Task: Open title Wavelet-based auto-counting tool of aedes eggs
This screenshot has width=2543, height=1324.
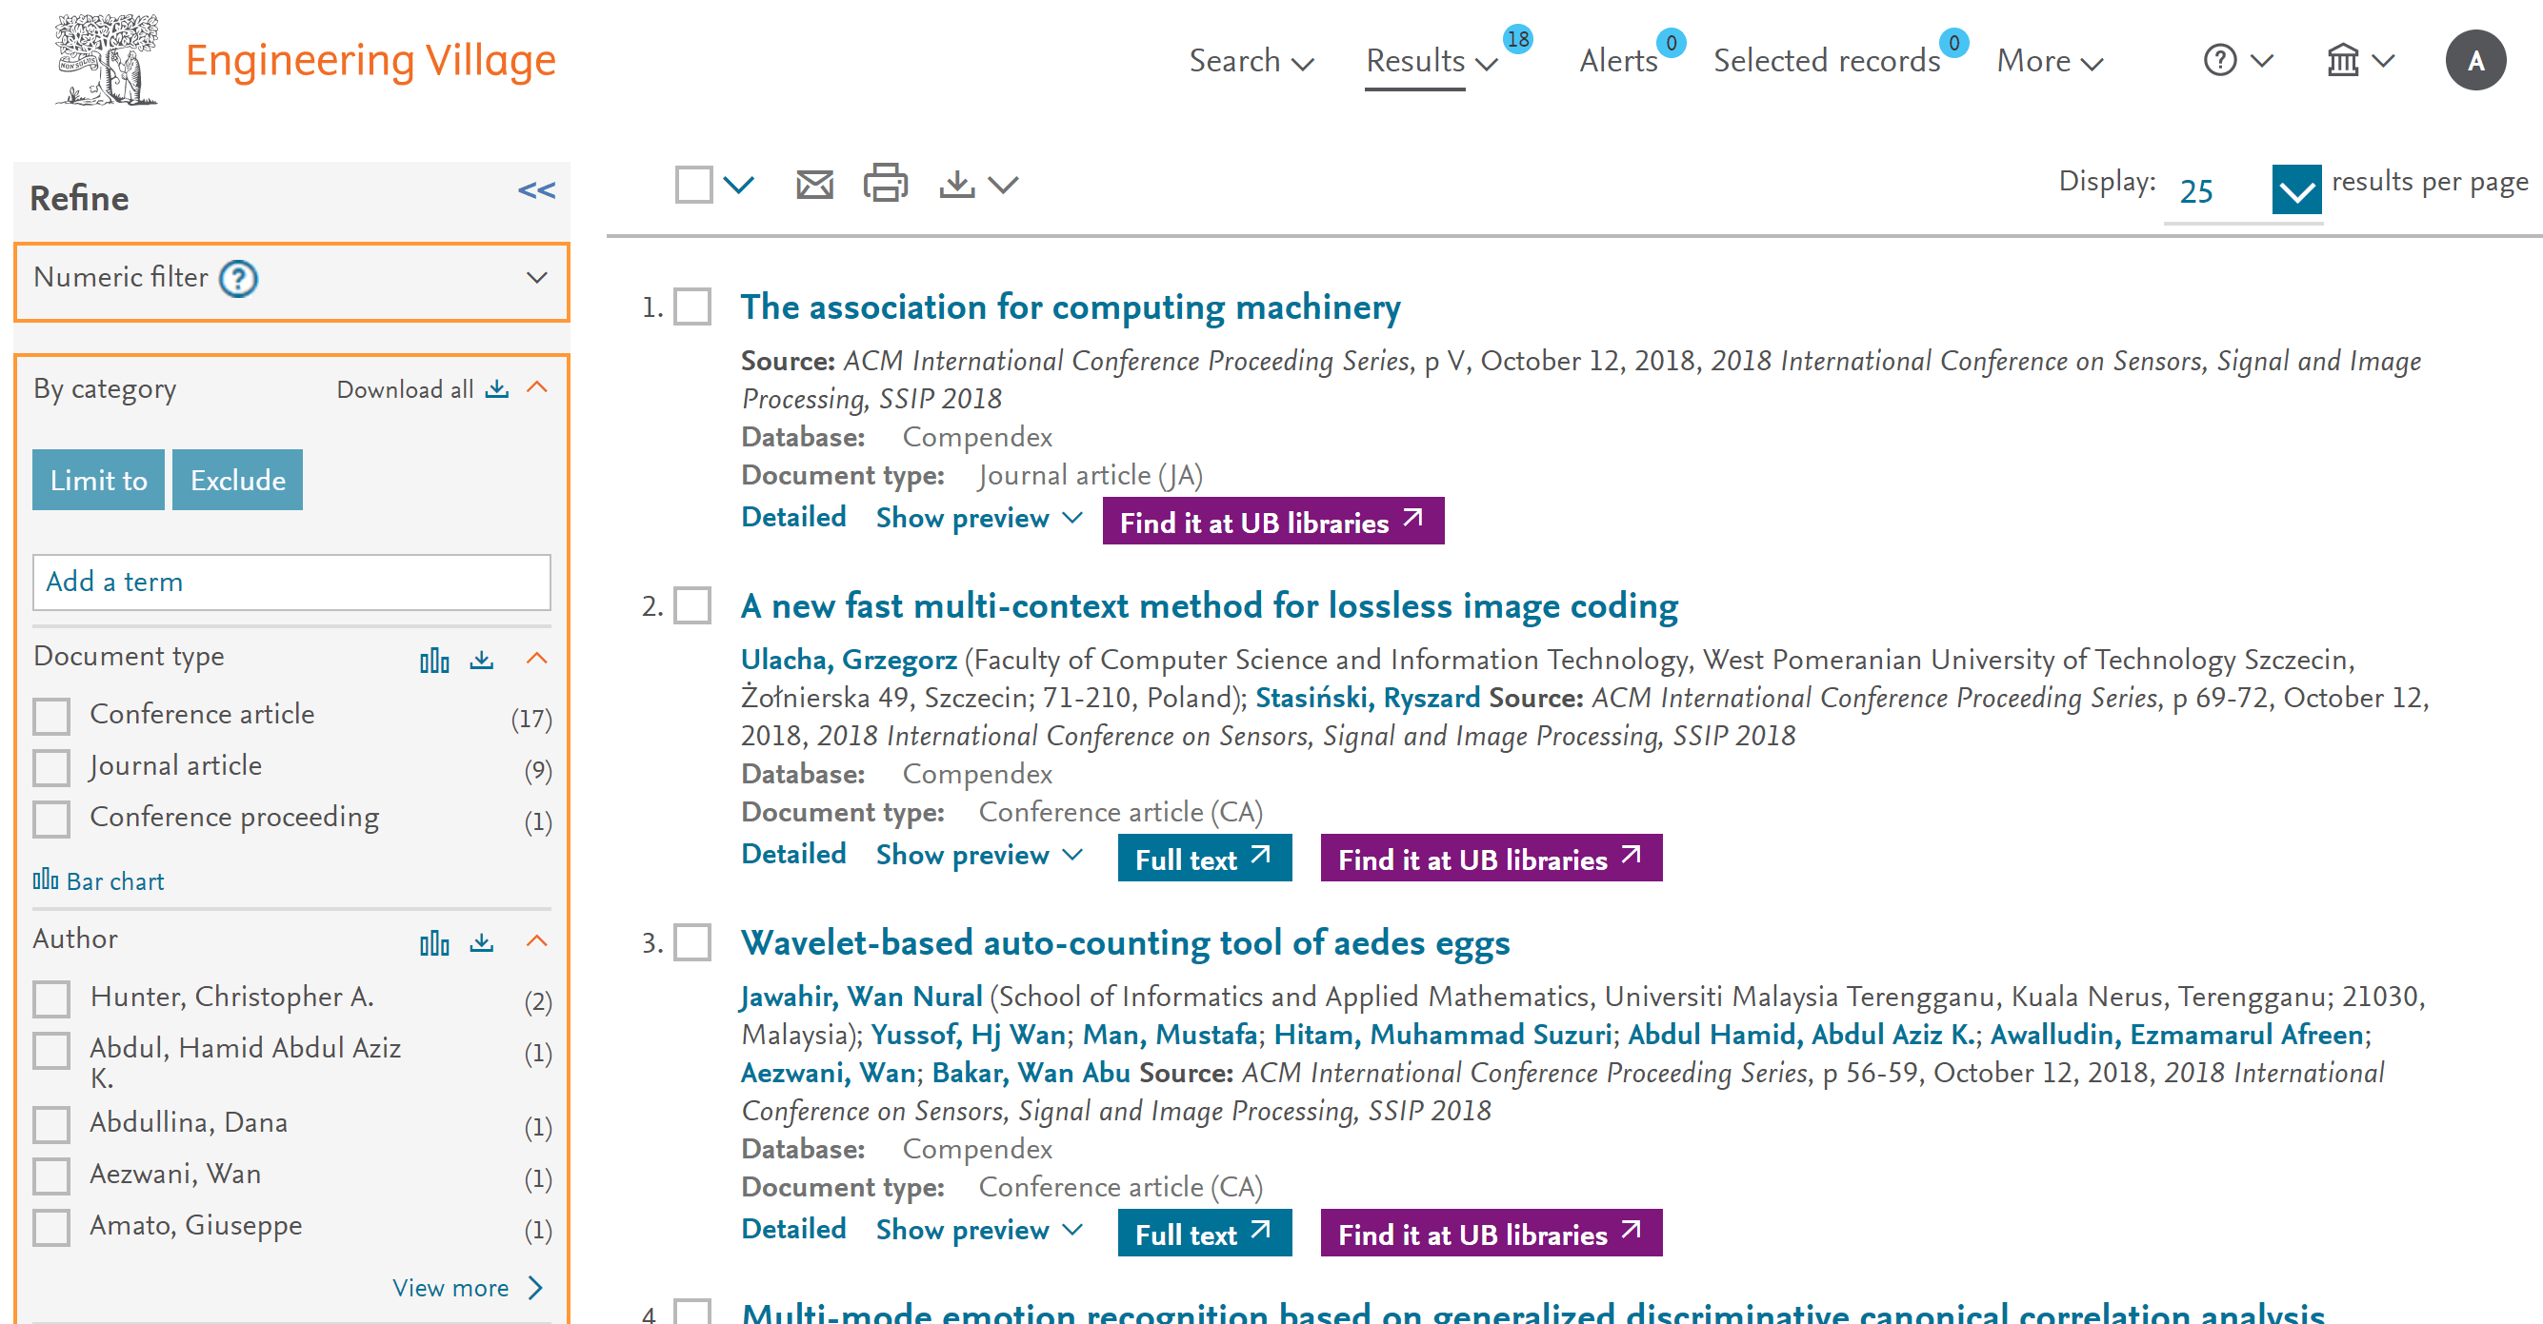Action: coord(1126,943)
